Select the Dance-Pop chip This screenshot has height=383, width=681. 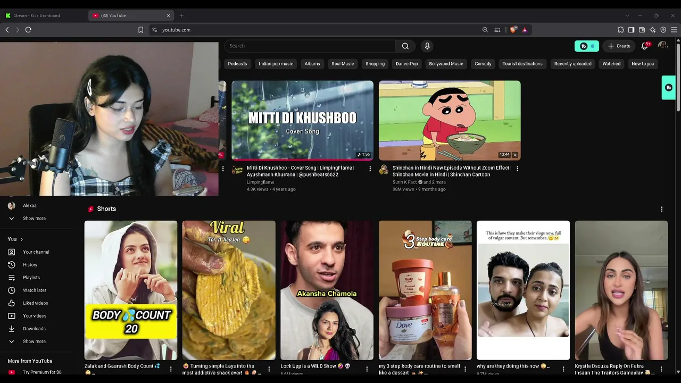[407, 64]
